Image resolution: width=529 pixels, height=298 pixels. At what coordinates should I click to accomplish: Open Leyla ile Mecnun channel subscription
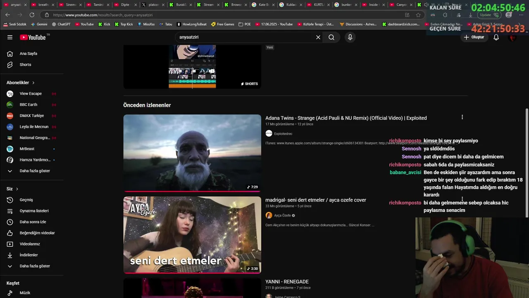coord(32,127)
